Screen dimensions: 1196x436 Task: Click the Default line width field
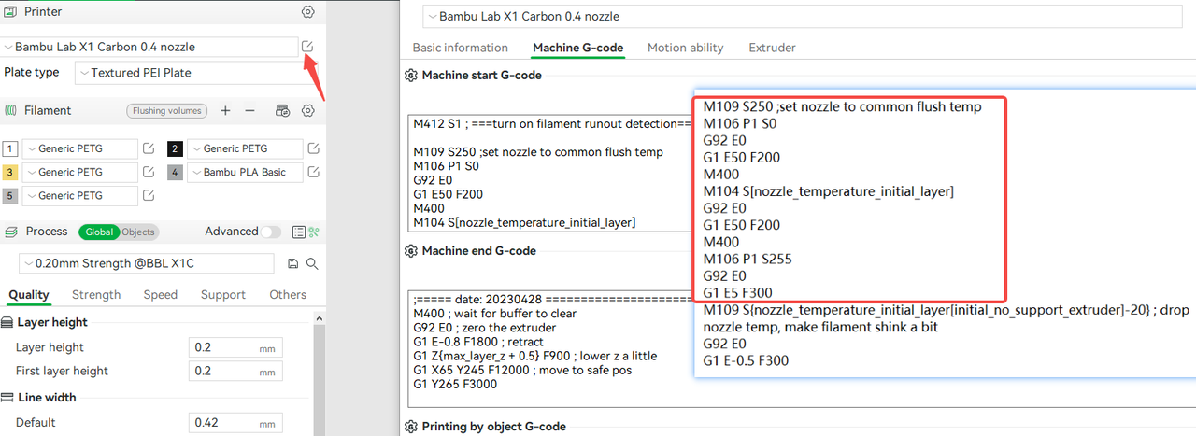coord(235,422)
